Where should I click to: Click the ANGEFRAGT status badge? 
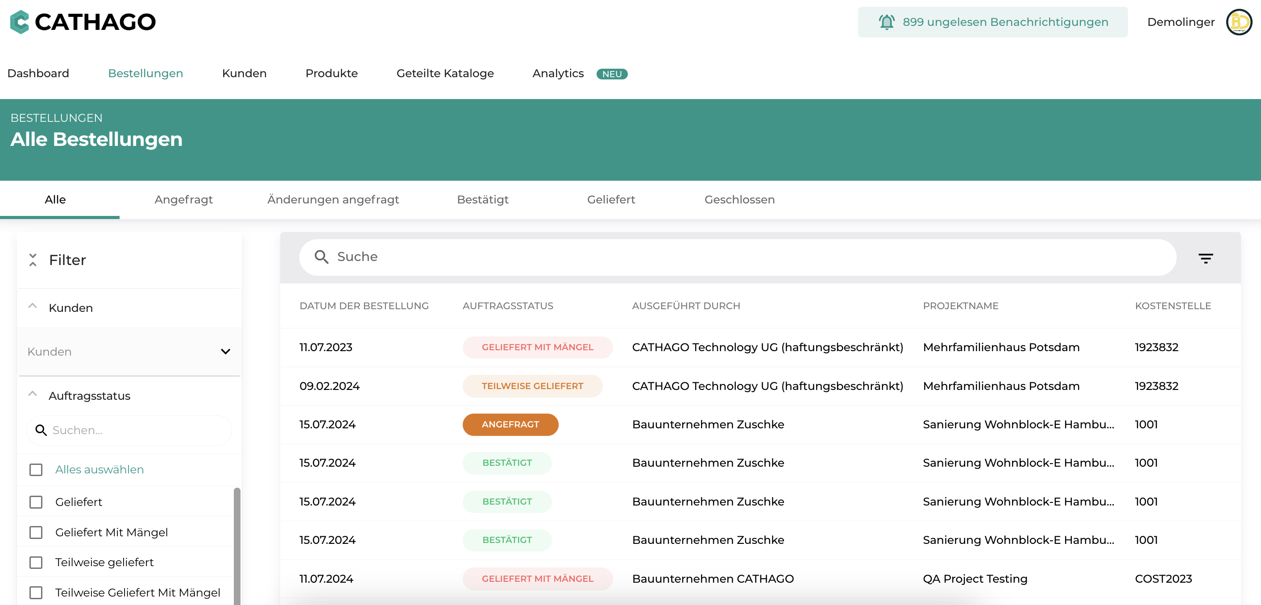[x=510, y=424]
